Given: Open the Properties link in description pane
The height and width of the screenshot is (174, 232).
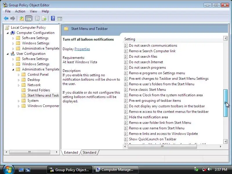Looking at the screenshot, I should (x=82, y=49).
